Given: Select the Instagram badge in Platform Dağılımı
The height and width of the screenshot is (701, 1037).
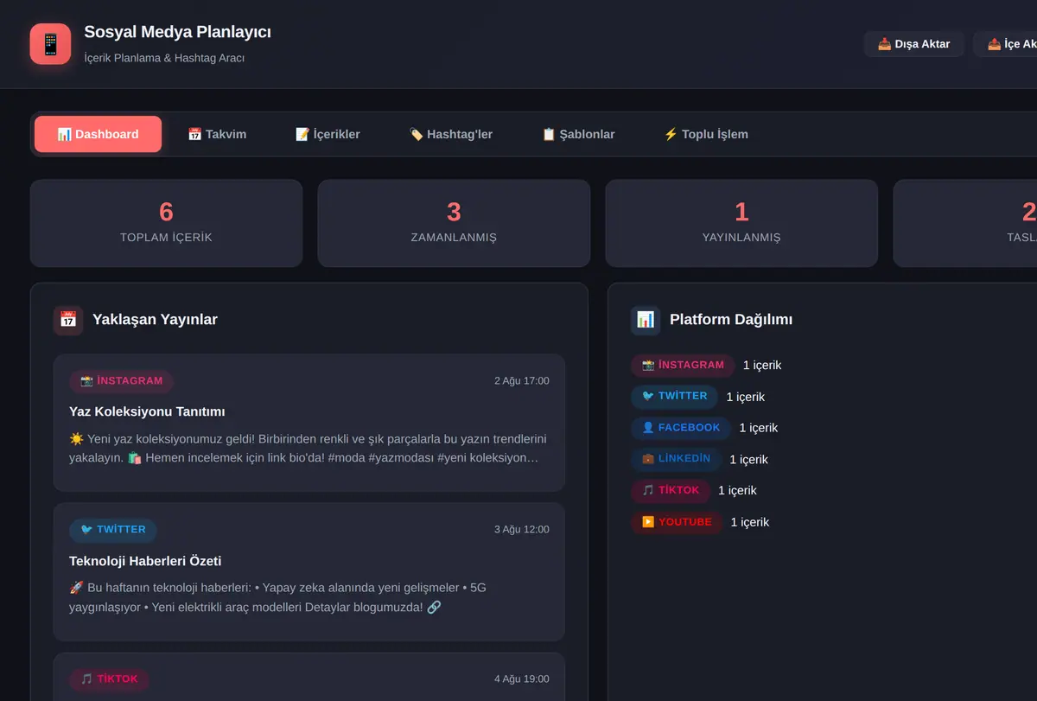Looking at the screenshot, I should pos(683,365).
